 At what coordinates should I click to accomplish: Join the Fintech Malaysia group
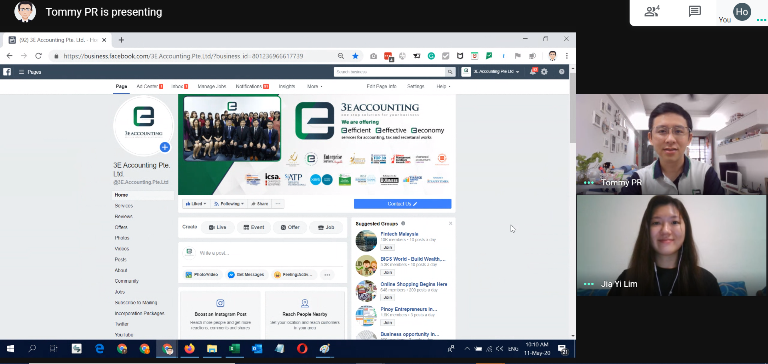[388, 247]
